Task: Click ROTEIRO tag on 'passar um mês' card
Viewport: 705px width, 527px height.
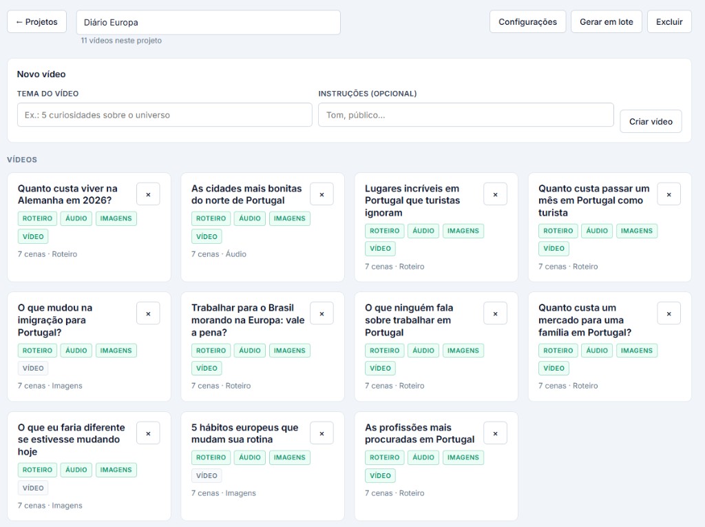Action: 558,230
